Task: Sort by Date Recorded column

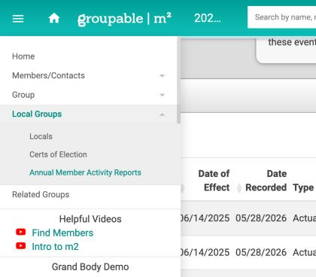Action: 266,181
